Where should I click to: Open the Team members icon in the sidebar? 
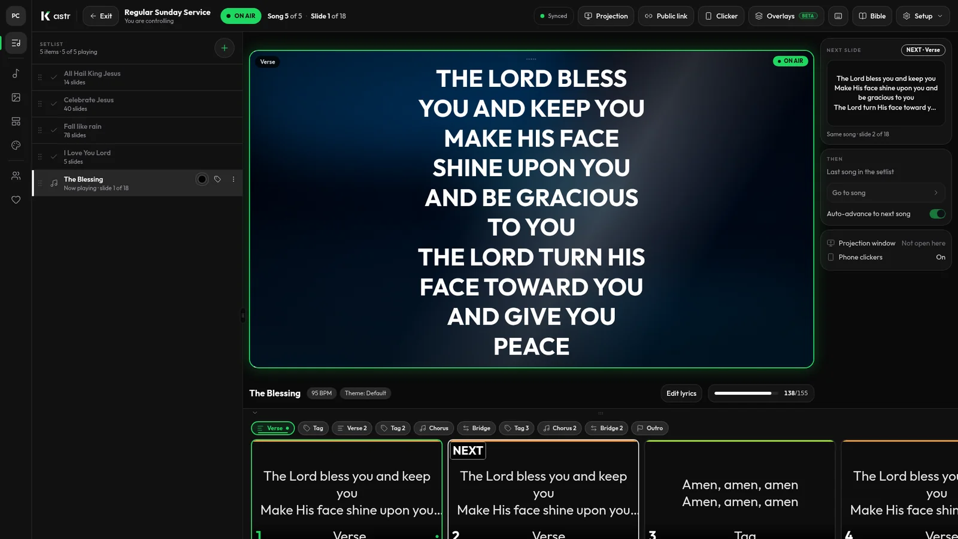click(x=16, y=175)
